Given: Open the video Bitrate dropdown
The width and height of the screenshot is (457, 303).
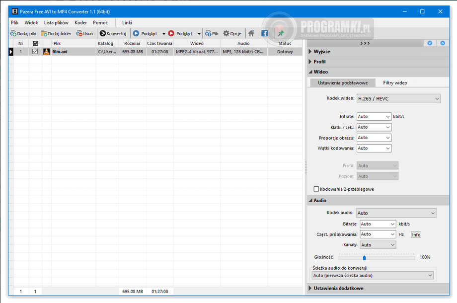Looking at the screenshot, I should click(374, 117).
